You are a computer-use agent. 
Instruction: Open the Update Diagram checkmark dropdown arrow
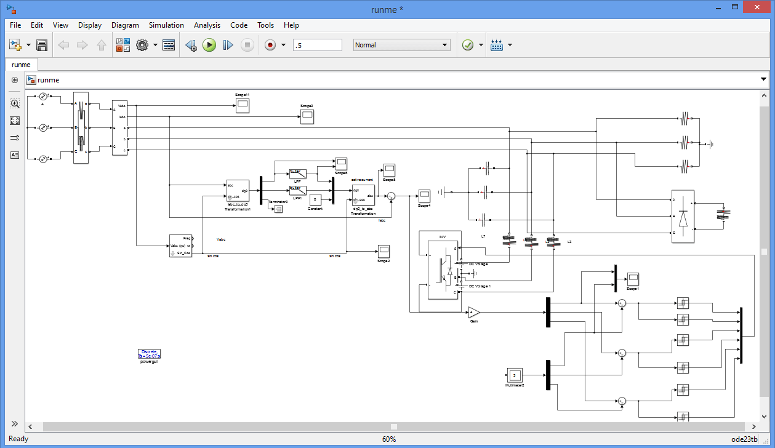[x=481, y=45]
